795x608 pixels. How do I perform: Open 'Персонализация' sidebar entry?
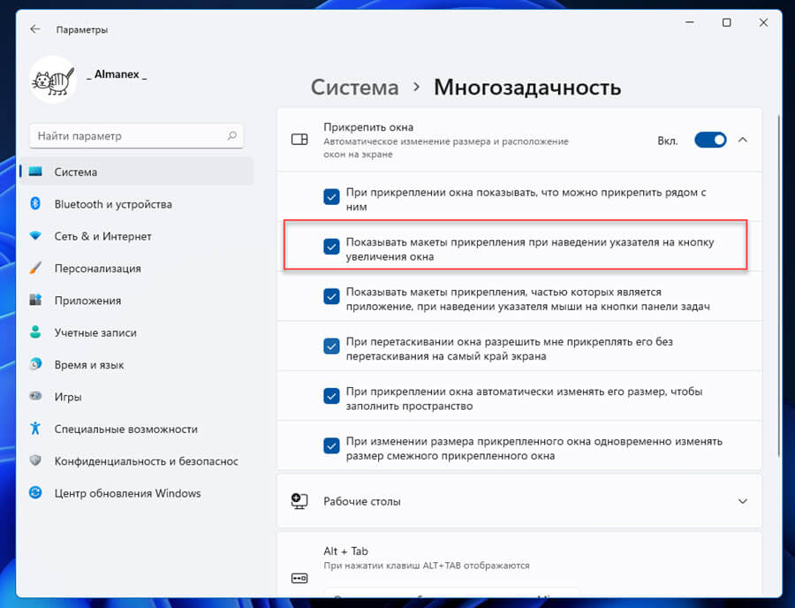pyautogui.click(x=137, y=268)
